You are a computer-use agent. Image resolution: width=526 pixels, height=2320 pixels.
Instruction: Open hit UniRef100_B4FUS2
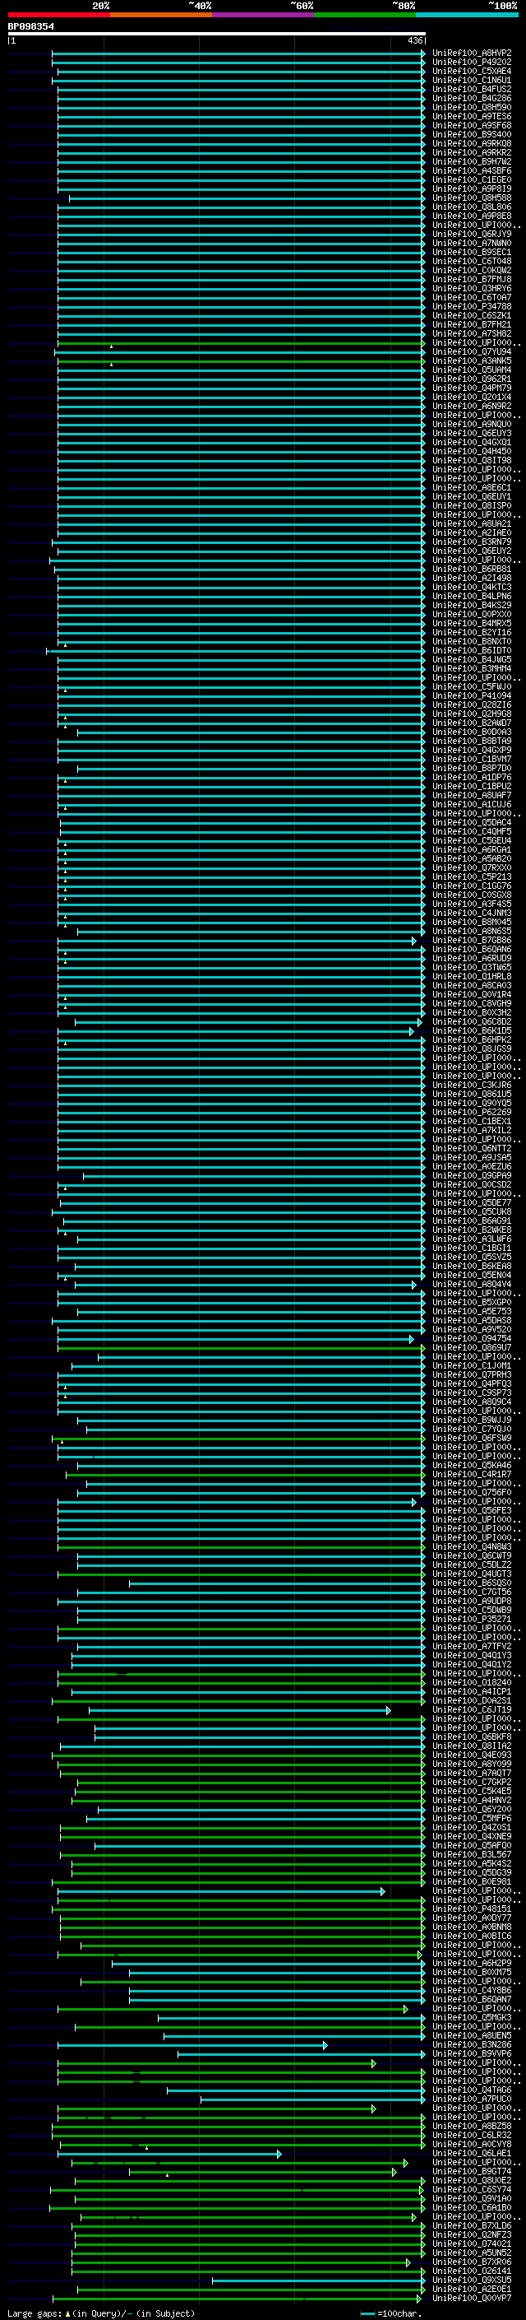pos(471,89)
